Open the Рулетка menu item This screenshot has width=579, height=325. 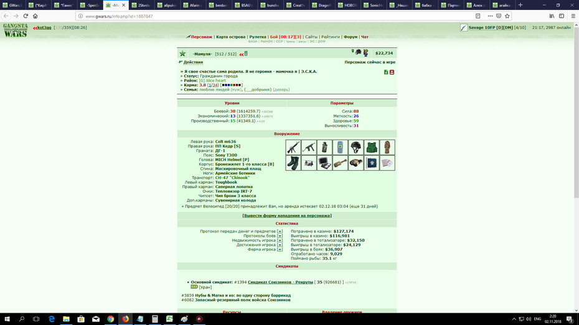tap(258, 37)
